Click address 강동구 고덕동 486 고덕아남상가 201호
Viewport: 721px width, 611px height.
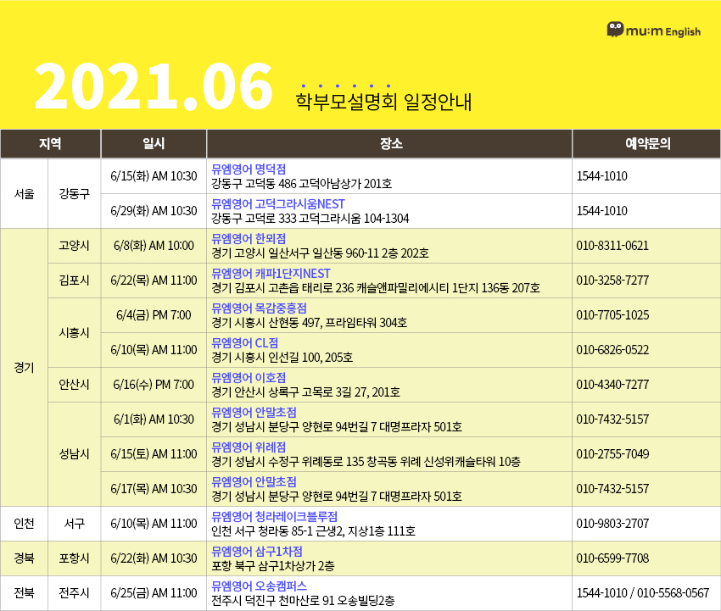302,184
